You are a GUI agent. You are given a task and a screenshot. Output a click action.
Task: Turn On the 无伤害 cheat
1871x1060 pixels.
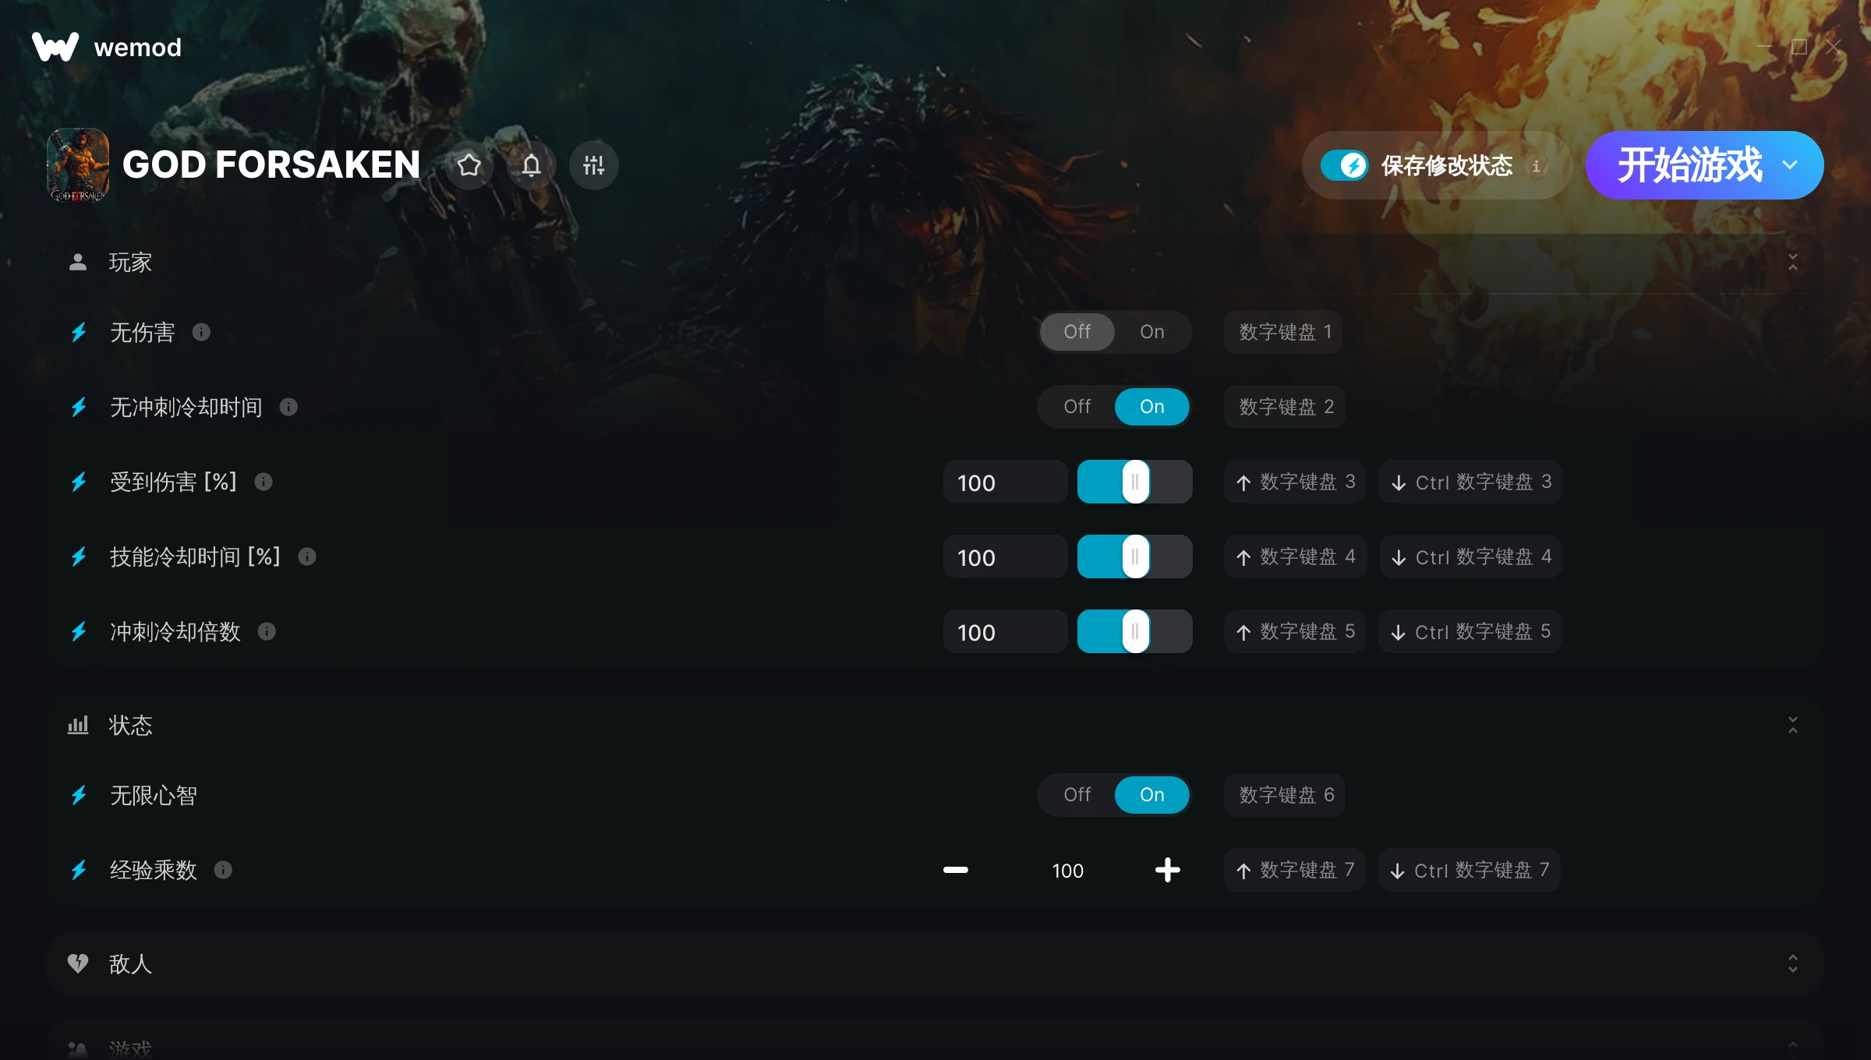coord(1151,332)
